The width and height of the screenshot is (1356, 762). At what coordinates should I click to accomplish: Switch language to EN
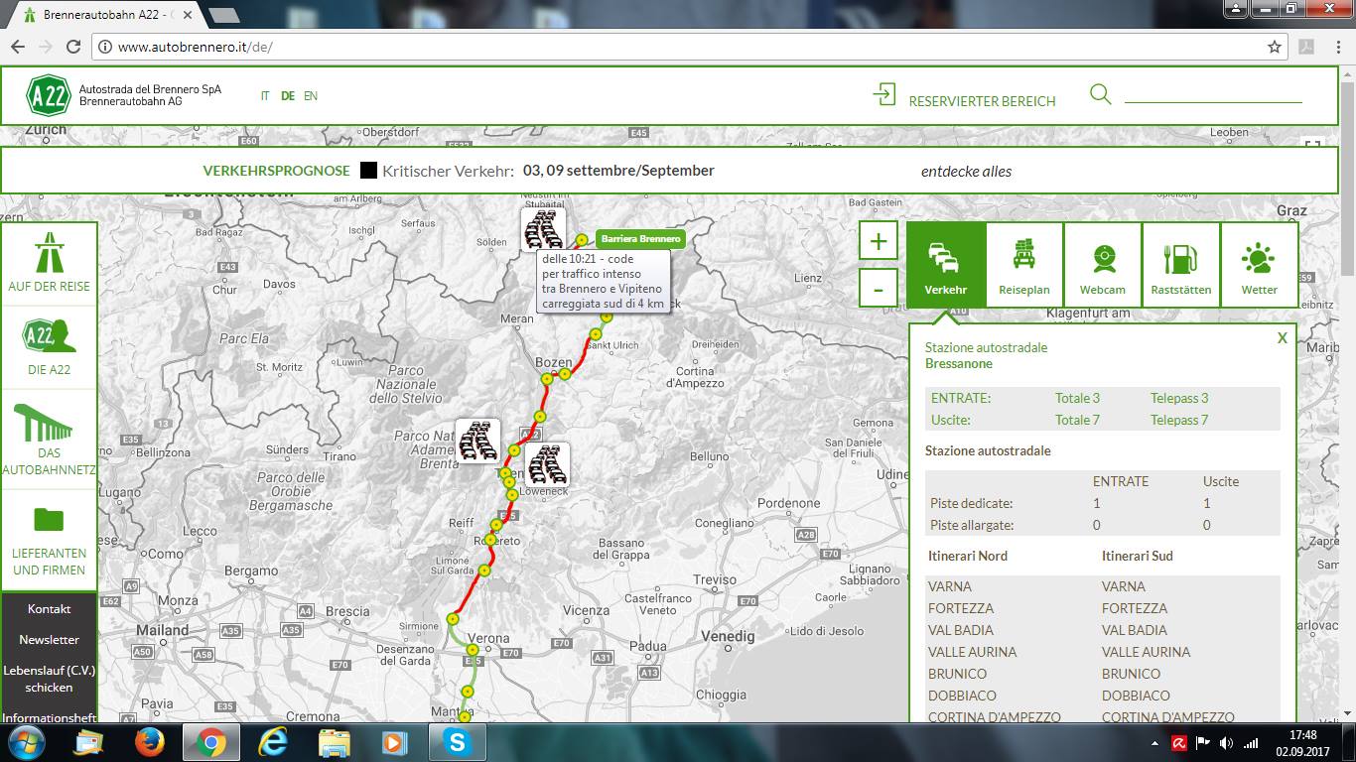click(x=311, y=96)
